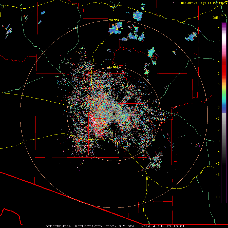Image resolution: width=228 pixels, height=228 pixels.
Task: Click the legend label 1
Action: [x=219, y=96]
